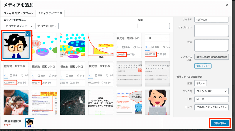
Task: Select editor screenshot thumbnail with blue arrow
Action: [x=157, y=74]
